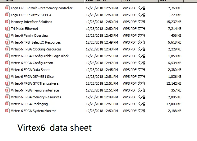Viewport: 197px width, 141px height.
Task: Select file name Virtex-6 FPGA DSP48E1 Slice
Action: (x=32, y=77)
